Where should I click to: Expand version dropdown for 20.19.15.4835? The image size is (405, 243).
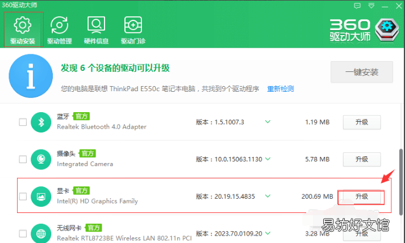coord(268,196)
